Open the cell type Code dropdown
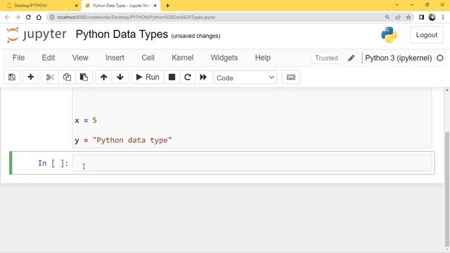The width and height of the screenshot is (450, 253). pyautogui.click(x=245, y=77)
